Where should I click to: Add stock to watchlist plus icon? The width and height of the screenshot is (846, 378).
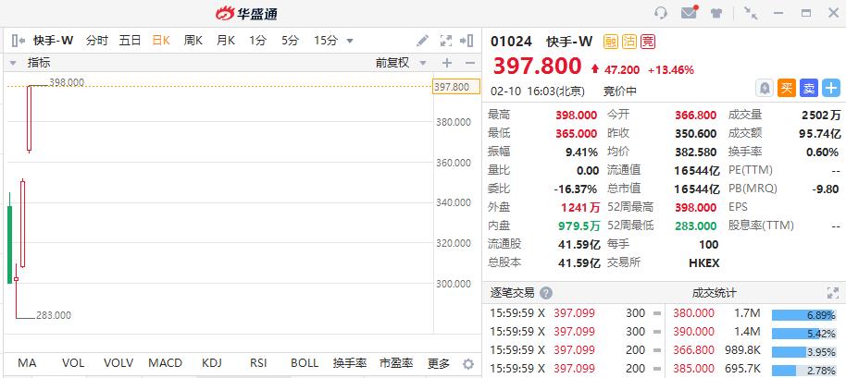pyautogui.click(x=831, y=89)
